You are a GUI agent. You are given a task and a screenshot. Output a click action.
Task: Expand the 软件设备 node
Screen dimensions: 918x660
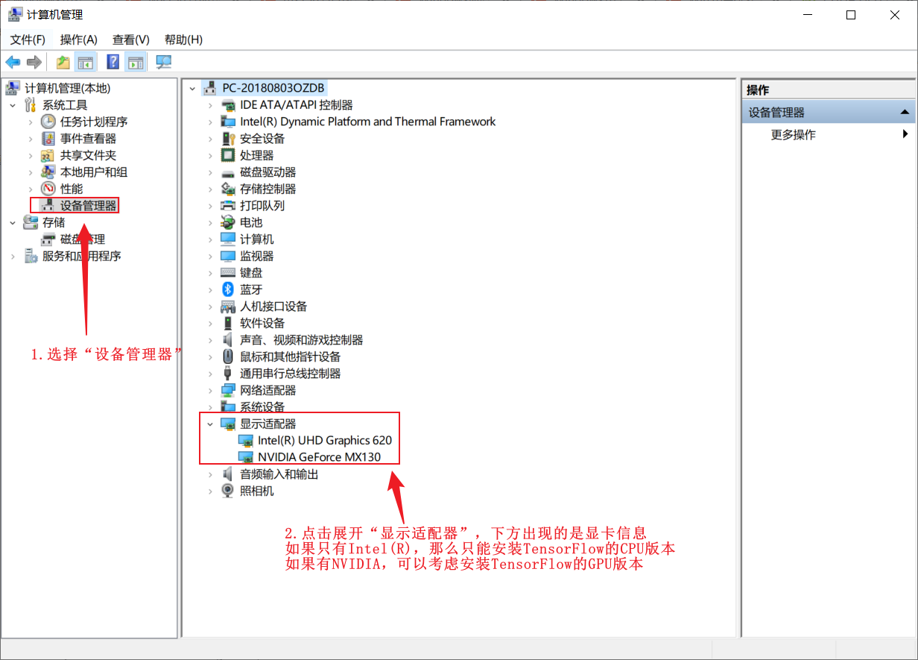(210, 323)
